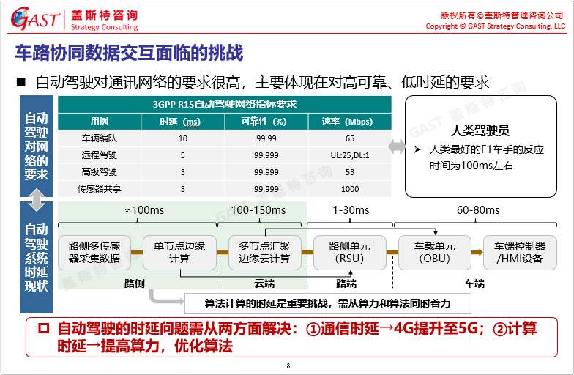574x375 pixels.
Task: Click the page number 8
Action: [288, 365]
